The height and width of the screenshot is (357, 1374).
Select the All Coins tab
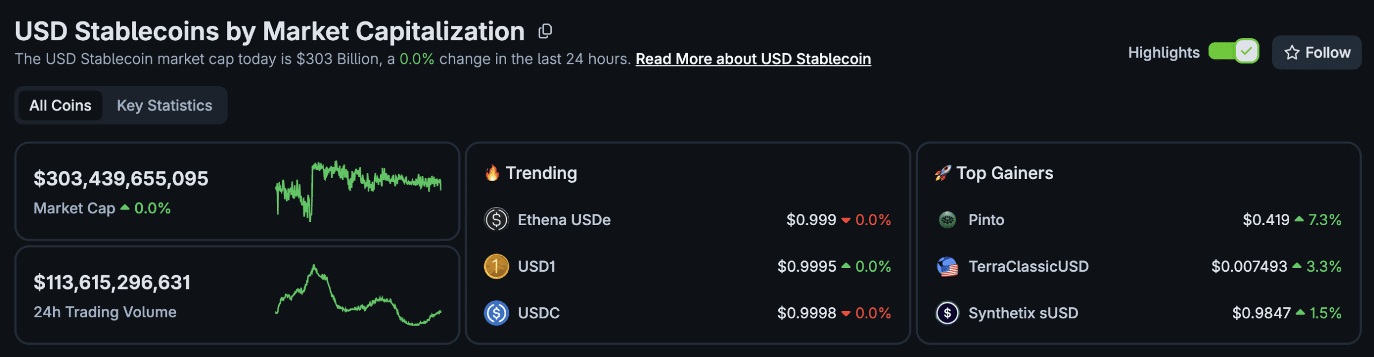pyautogui.click(x=60, y=106)
